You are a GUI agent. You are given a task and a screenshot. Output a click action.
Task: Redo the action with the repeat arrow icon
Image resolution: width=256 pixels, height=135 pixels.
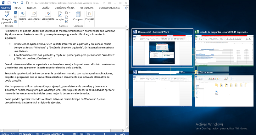(22, 3)
